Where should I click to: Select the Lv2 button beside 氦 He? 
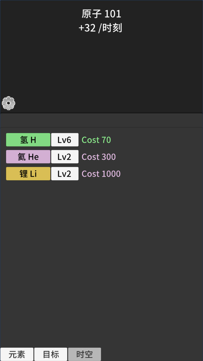[65, 157]
